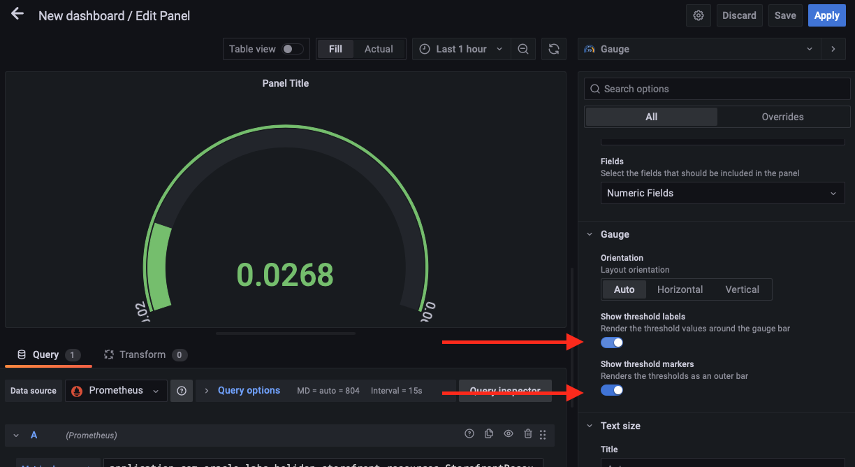The width and height of the screenshot is (855, 467).
Task: Open the Numeric Fields dropdown
Action: pyautogui.click(x=723, y=193)
